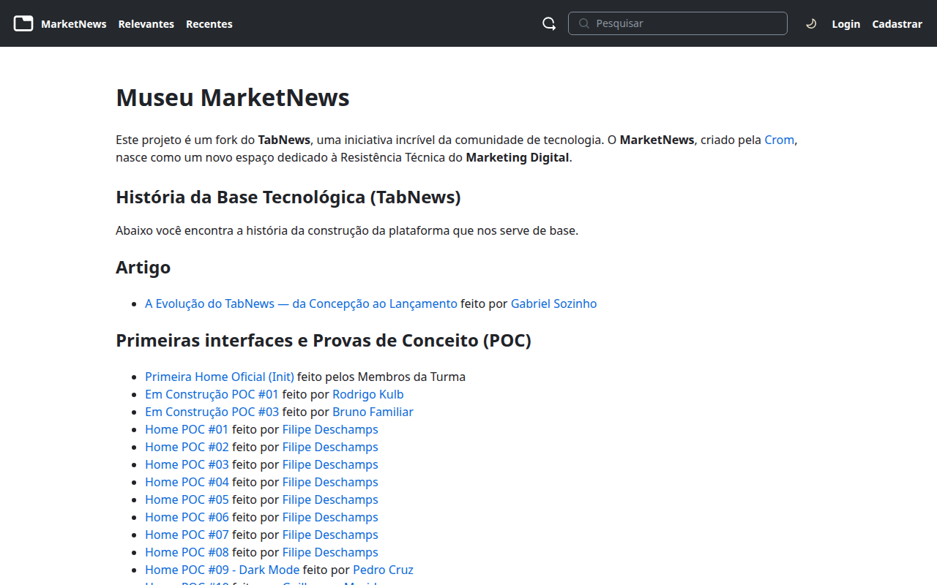Click Primeiras interfaces e Provas de Conceito heading
This screenshot has height=585, width=937.
(x=324, y=341)
